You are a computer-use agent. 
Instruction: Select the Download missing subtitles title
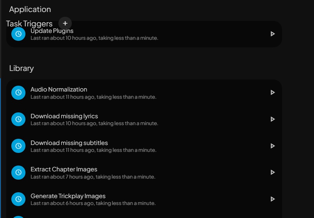point(69,143)
